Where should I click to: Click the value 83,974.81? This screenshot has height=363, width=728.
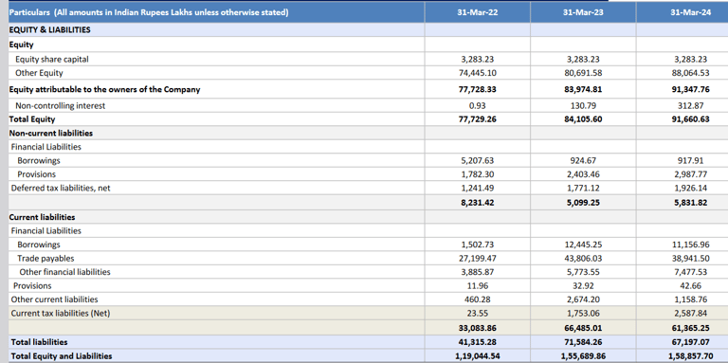[583, 90]
